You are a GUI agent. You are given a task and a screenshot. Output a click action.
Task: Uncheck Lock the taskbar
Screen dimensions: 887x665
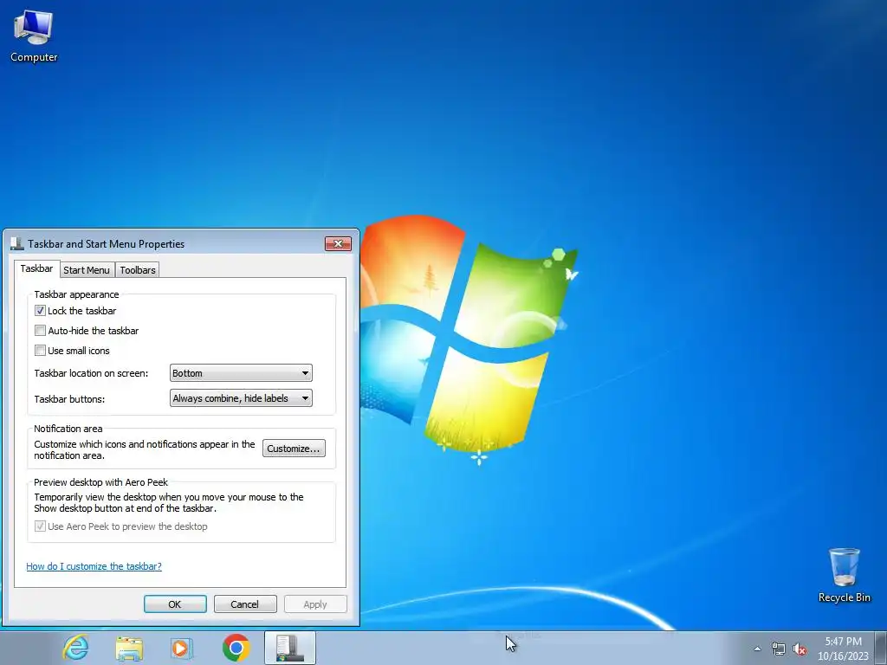(x=40, y=311)
